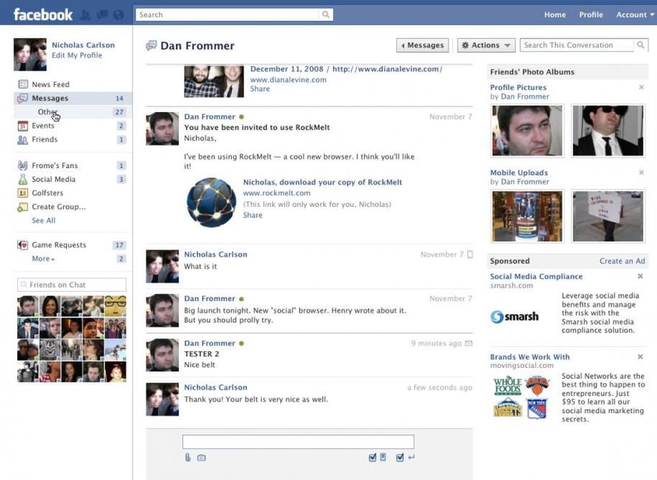This screenshot has width=657, height=480.
Task: Open www.dianalevine.com link
Action: [x=288, y=80]
